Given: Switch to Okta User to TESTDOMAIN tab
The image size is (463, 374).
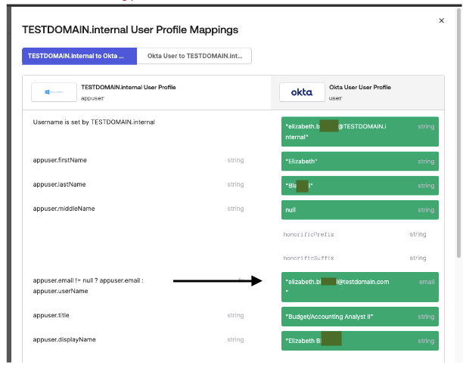Looking at the screenshot, I should 194,56.
